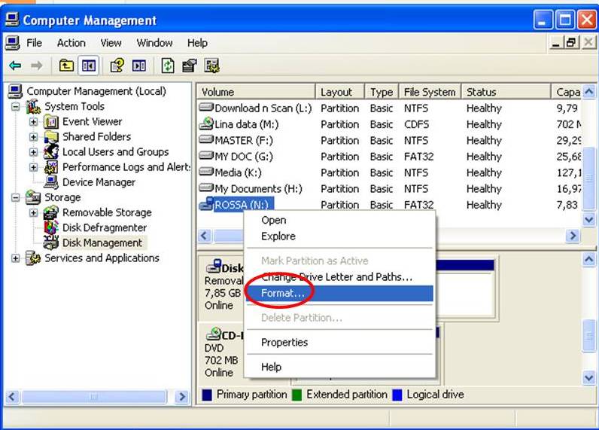This screenshot has height=430, width=599.
Task: Click the Up one level toolbar icon
Action: coord(66,66)
